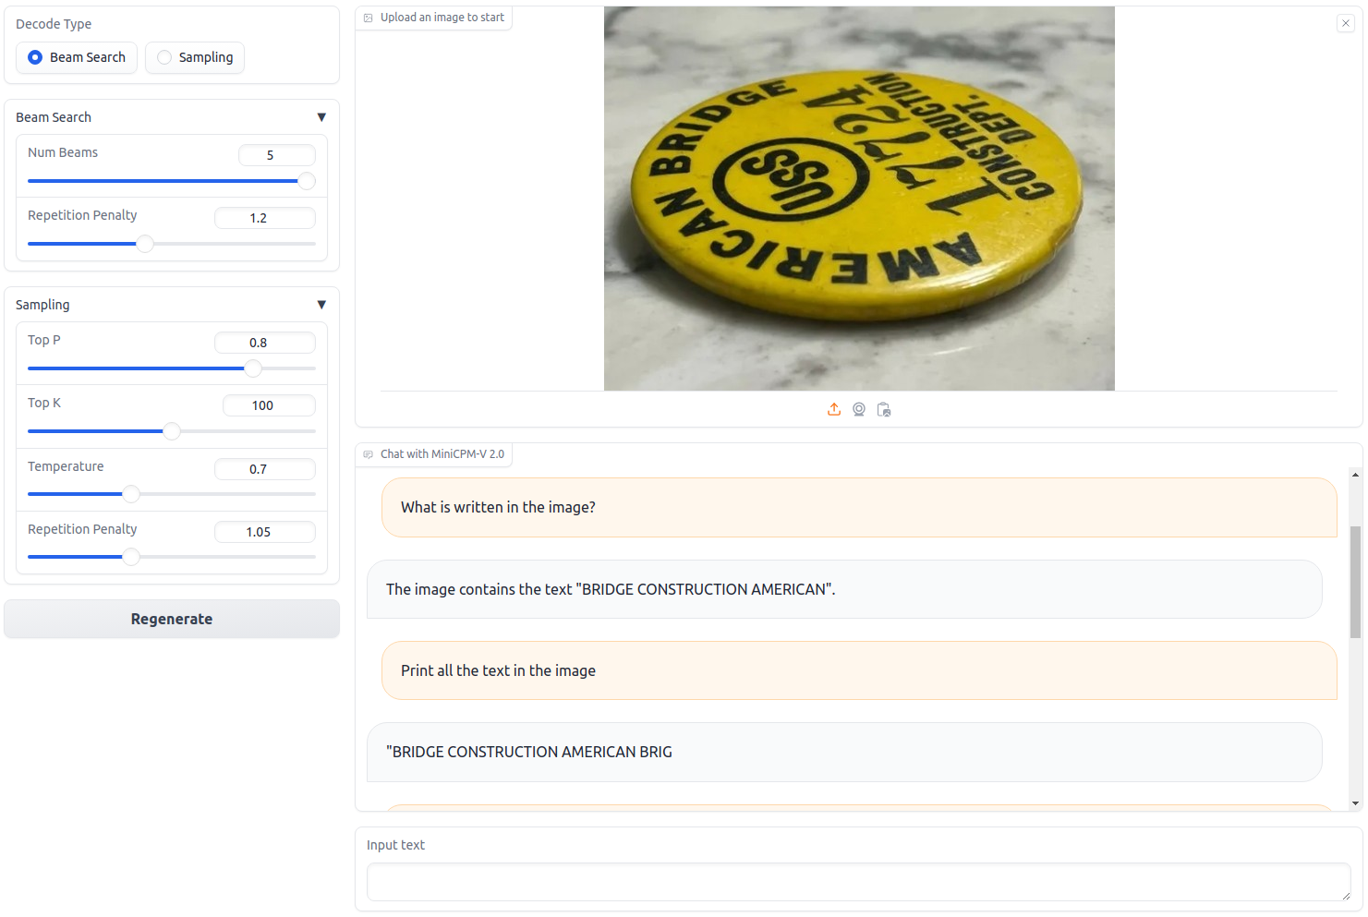
Task: Click the chat scrollbar down arrow
Action: [x=1355, y=804]
